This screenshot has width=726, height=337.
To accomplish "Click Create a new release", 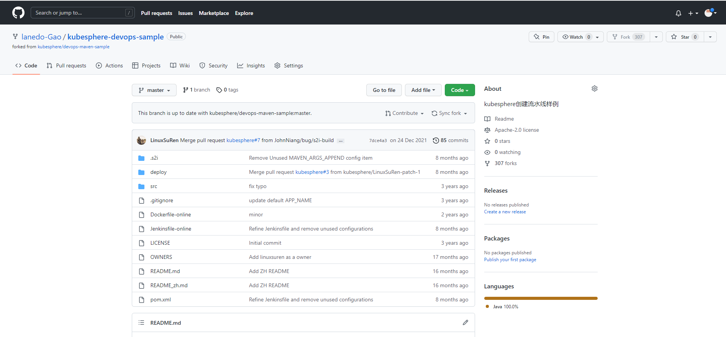I will tap(505, 212).
